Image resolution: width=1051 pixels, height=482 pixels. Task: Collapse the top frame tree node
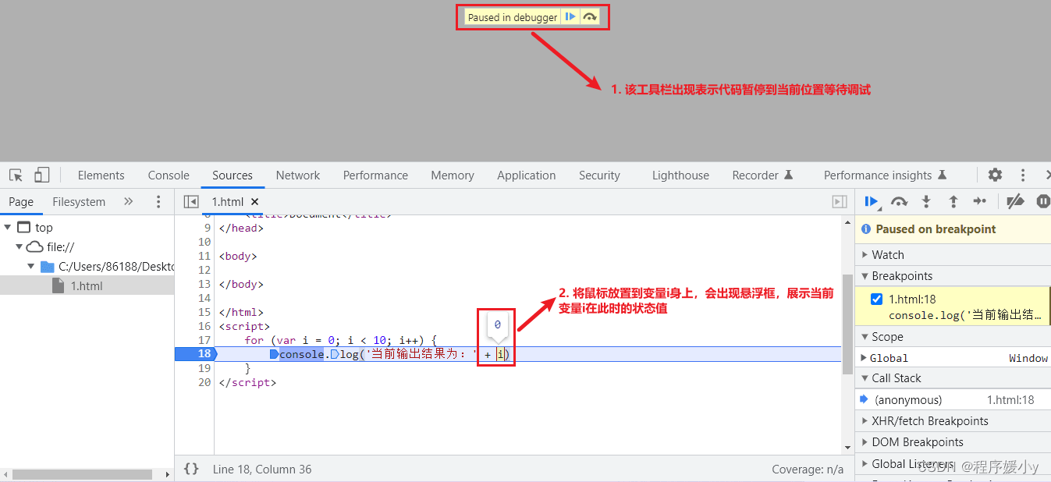pos(8,227)
